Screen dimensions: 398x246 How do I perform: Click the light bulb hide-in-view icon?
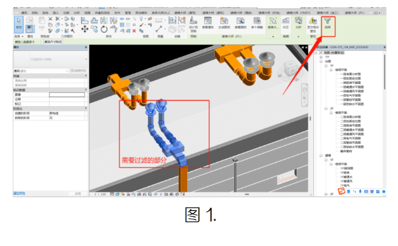141,19
